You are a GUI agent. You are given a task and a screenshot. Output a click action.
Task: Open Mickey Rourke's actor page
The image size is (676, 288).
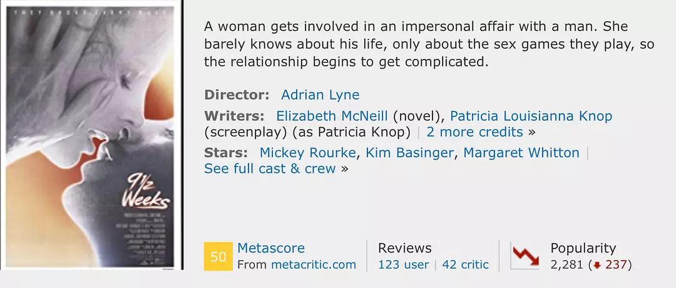coord(308,153)
